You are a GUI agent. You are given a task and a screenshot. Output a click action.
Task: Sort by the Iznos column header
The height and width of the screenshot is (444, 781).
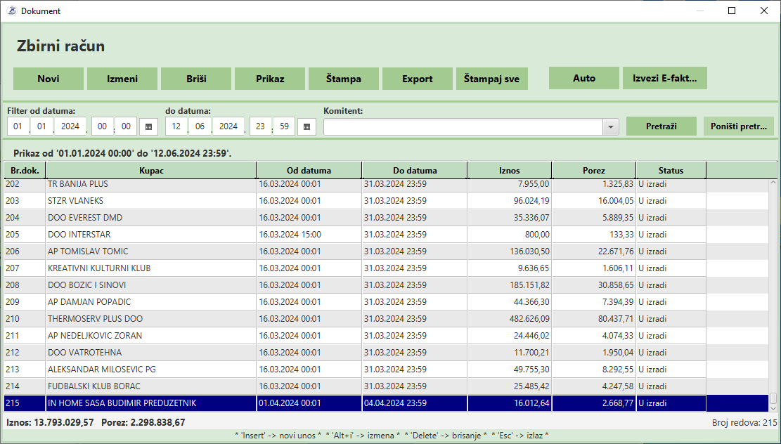pos(509,170)
